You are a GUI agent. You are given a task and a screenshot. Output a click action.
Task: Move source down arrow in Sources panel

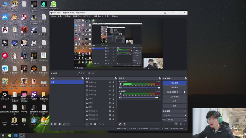point(103,124)
